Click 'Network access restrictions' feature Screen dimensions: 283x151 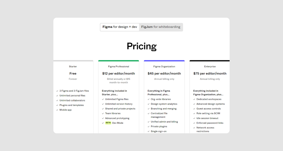pos(205,129)
